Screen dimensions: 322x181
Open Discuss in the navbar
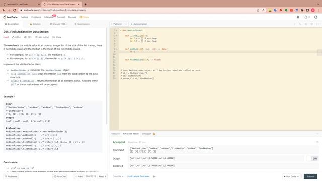point(72,17)
